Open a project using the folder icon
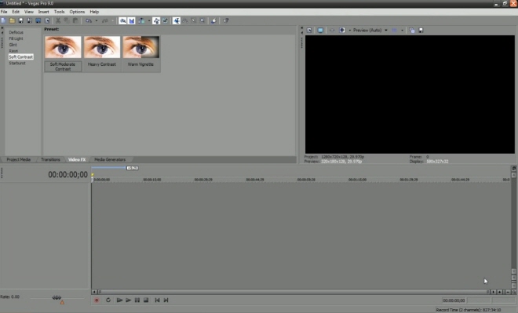518x313 pixels. [13, 20]
